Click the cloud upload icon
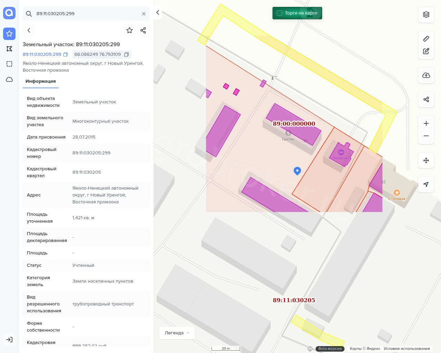This screenshot has height=353, width=441. click(426, 75)
